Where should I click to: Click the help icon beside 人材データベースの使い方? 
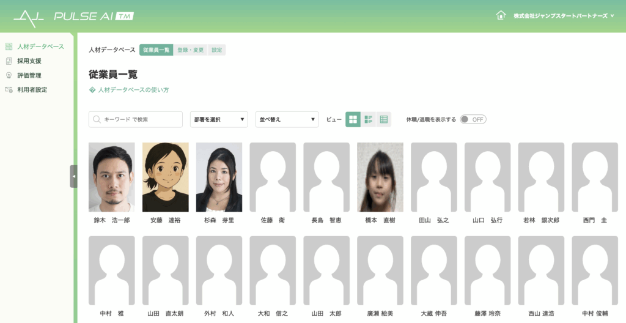(92, 90)
